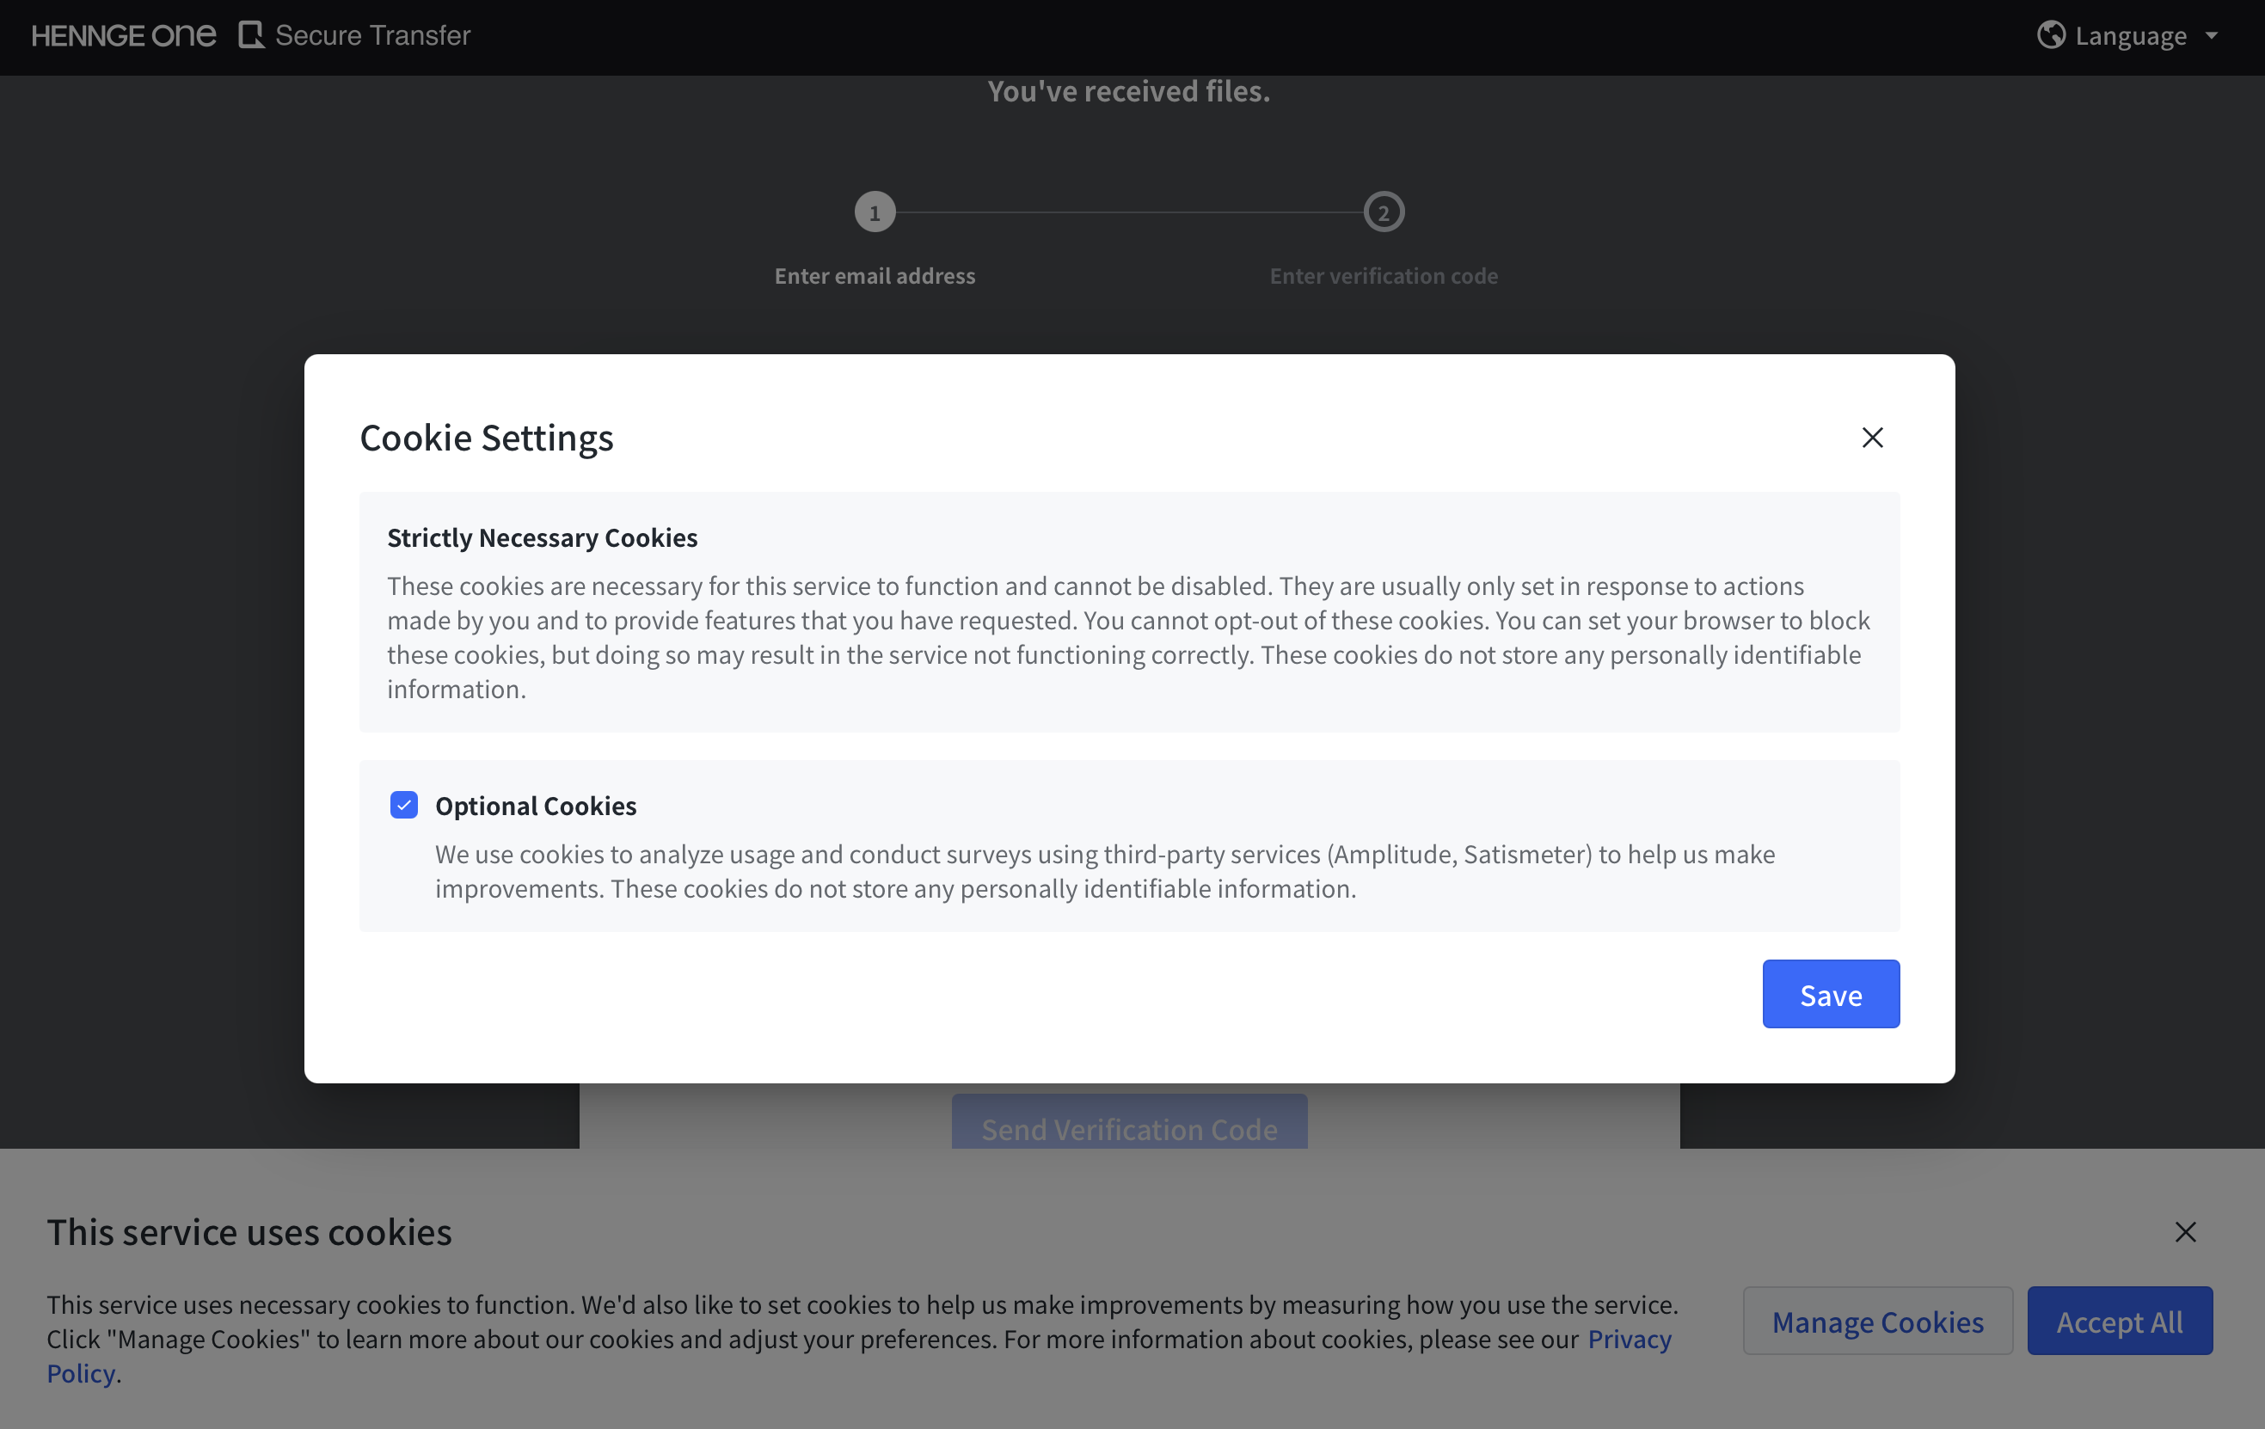Click the Strictly Necessary Cookies heading

pos(543,537)
